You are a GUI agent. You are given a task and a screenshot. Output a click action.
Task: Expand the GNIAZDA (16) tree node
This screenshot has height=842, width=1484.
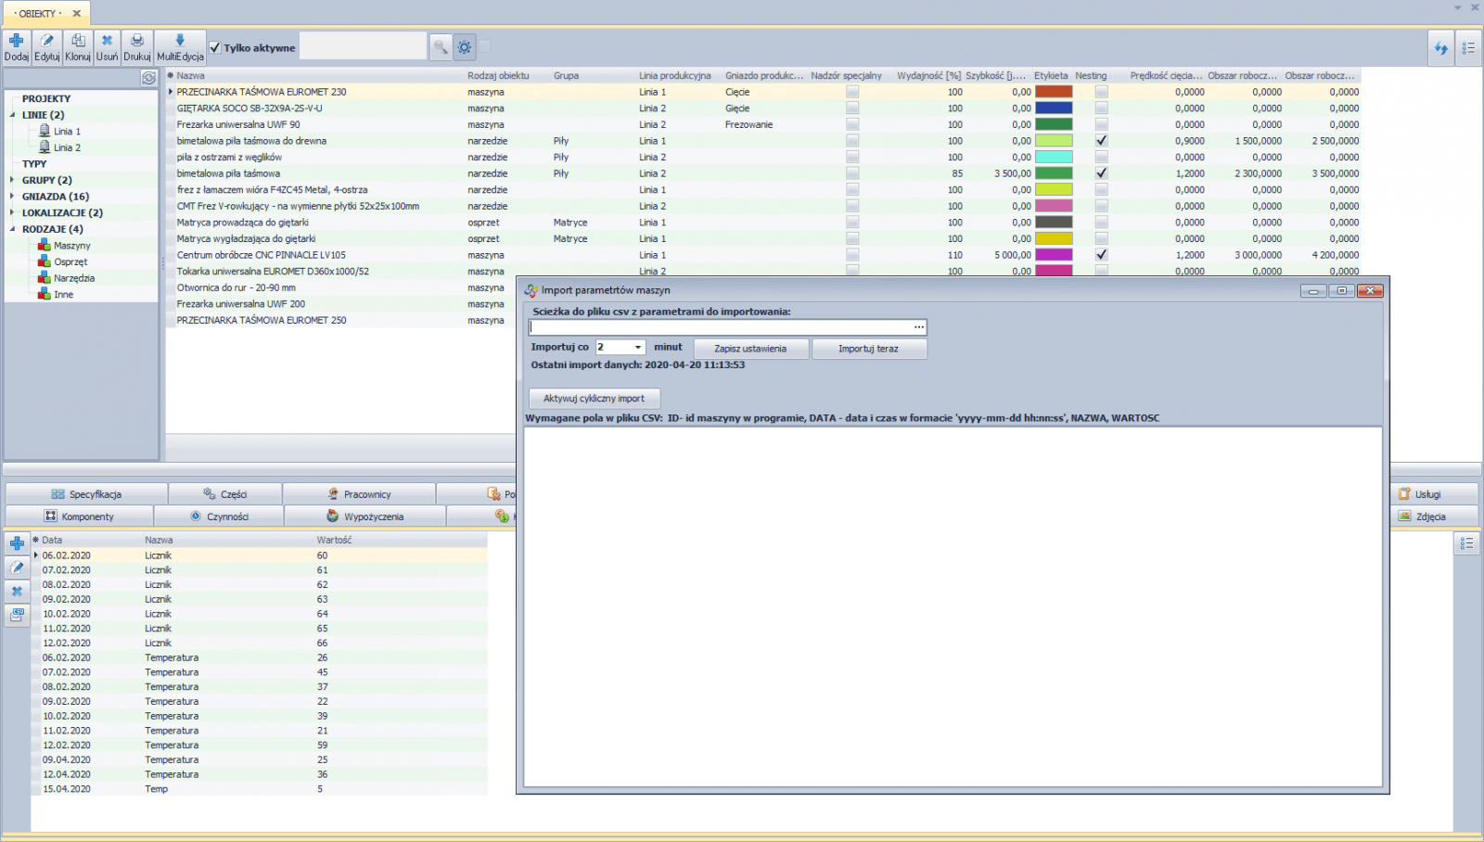click(13, 197)
